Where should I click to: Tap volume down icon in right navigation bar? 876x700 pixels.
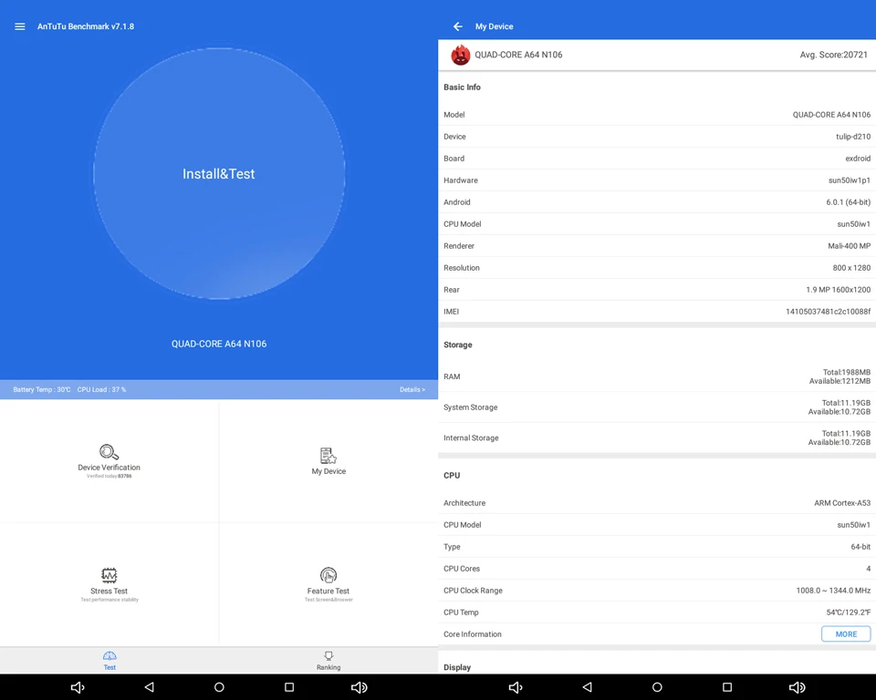coord(516,687)
